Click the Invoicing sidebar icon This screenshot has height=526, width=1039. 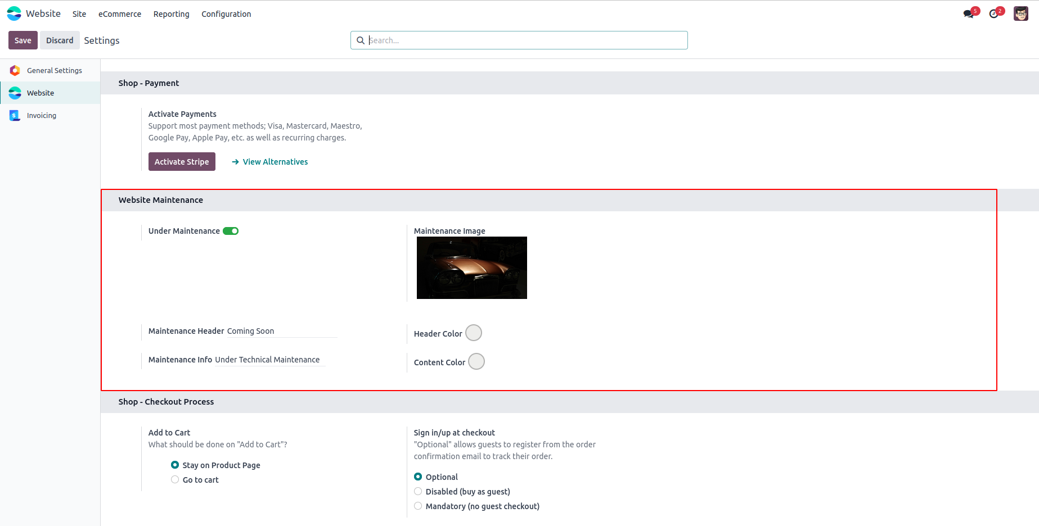15,115
